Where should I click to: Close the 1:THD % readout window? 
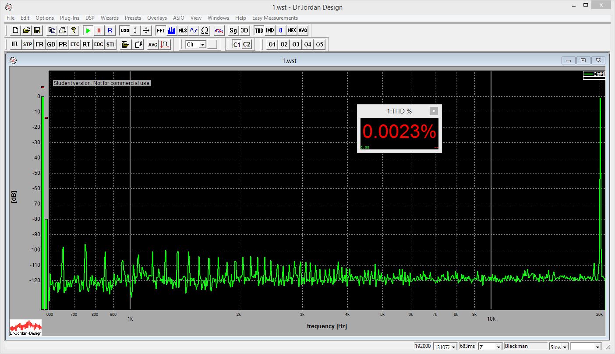(434, 111)
